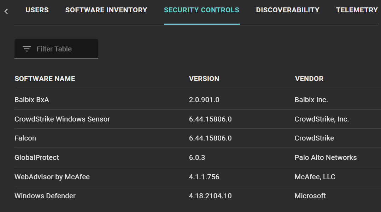The width and height of the screenshot is (381, 212).
Task: Select the CrowdStrike Windows Sensor row name
Action: (x=62, y=119)
